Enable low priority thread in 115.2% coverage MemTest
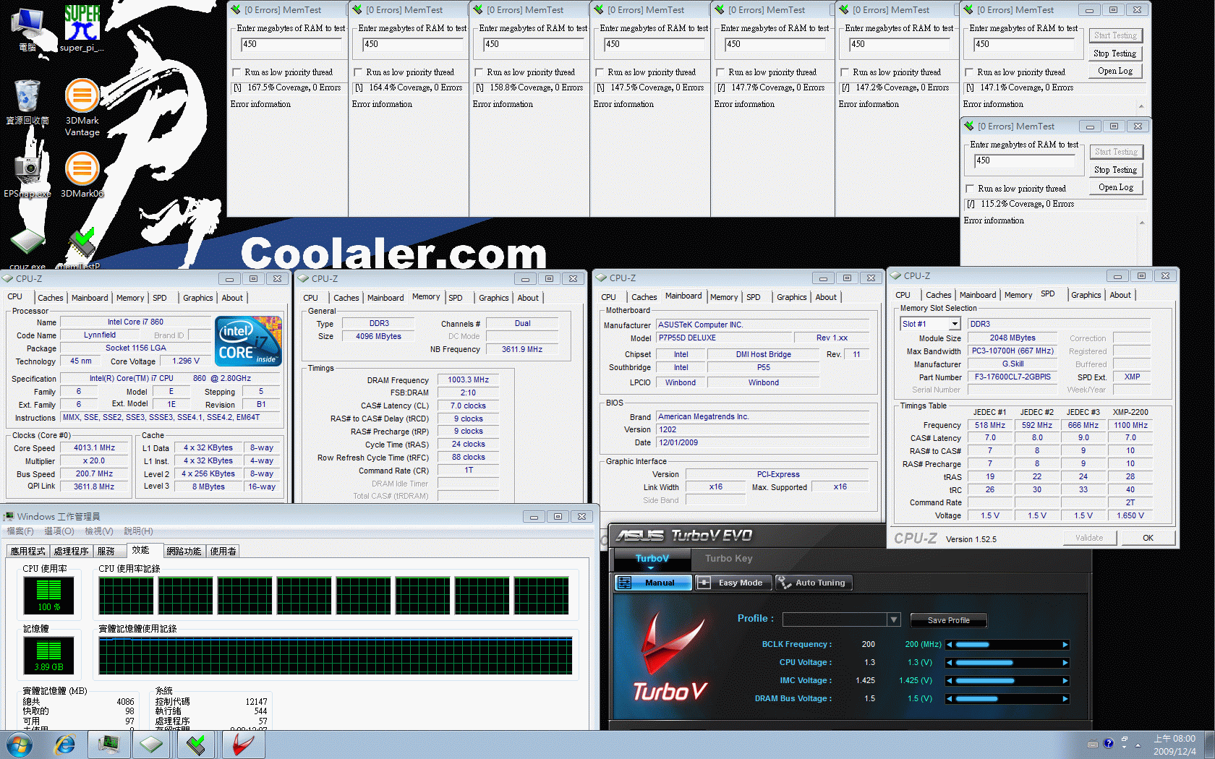The image size is (1215, 759). (x=970, y=189)
